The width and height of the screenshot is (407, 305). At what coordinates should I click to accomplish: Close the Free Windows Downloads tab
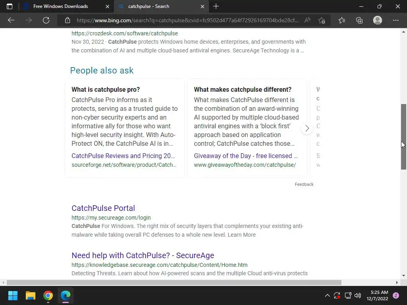tap(107, 6)
